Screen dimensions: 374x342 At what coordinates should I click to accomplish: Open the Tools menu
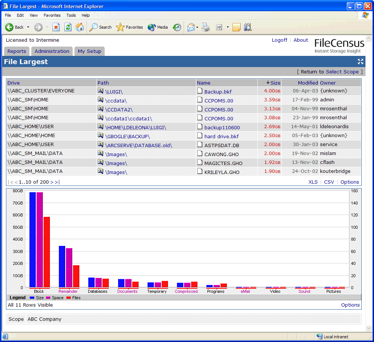pos(71,15)
